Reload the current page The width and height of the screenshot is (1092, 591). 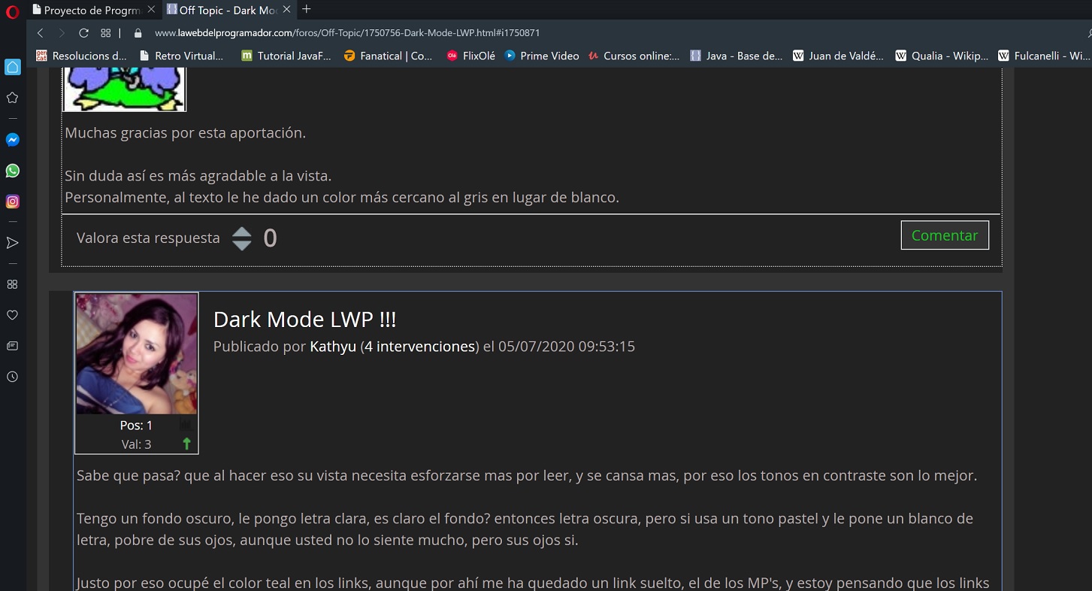point(83,33)
